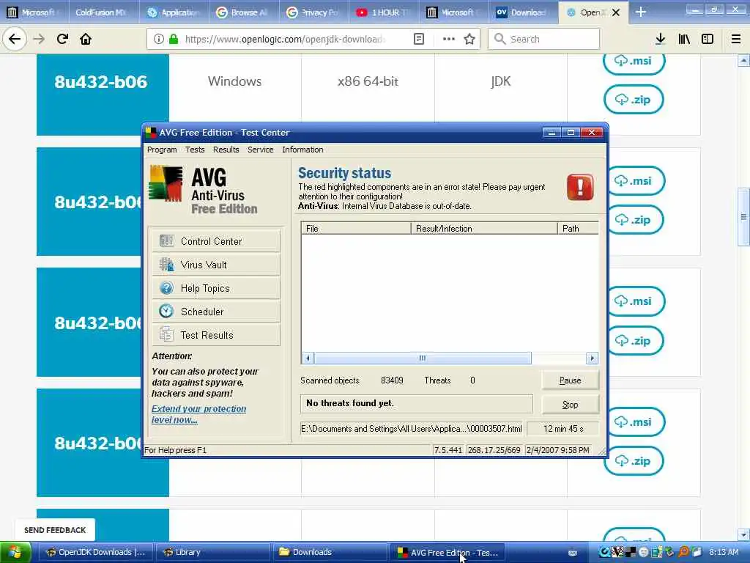The image size is (750, 563).
Task: Click browser page scrollbar down arrow
Action: (743, 534)
